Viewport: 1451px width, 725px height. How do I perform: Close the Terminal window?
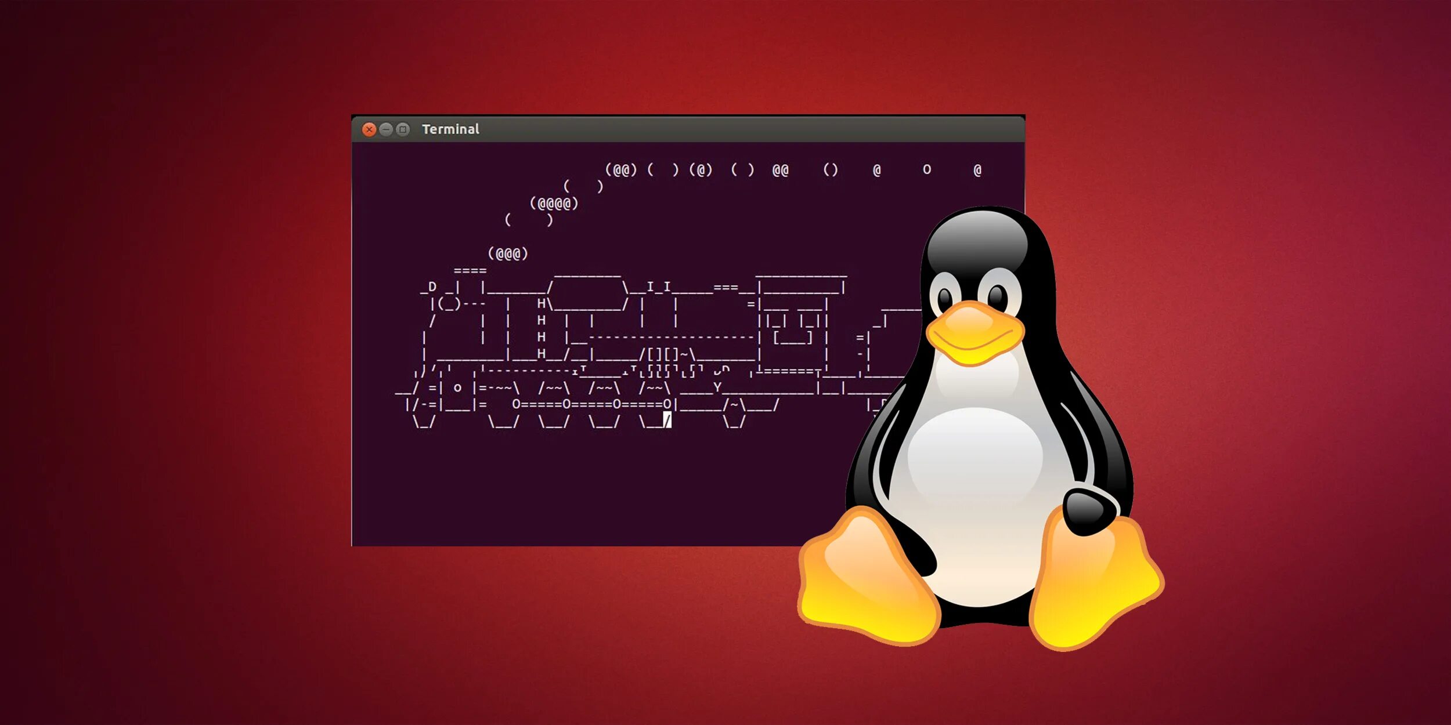pos(369,129)
